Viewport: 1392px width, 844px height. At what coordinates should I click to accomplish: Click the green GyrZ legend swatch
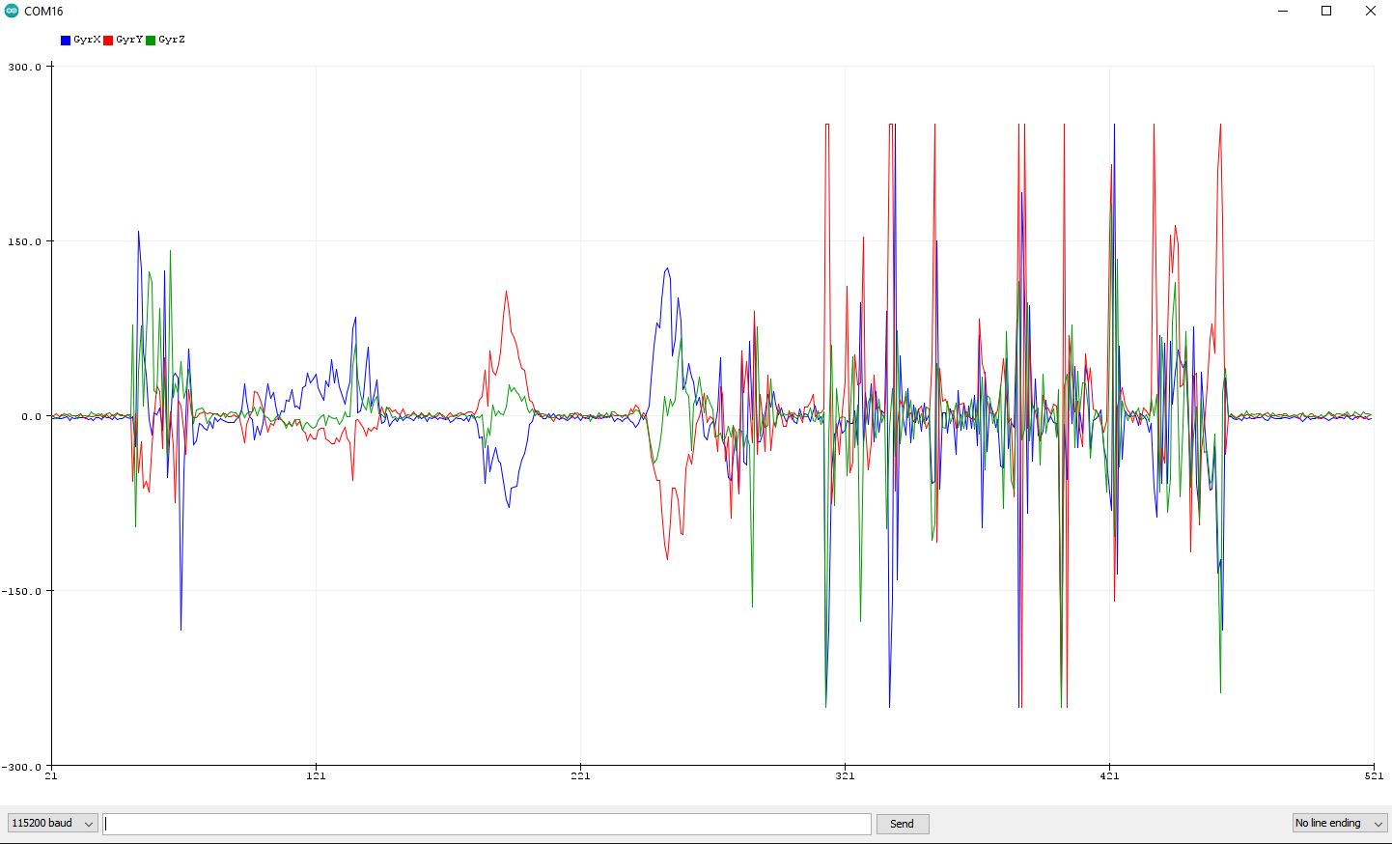click(x=151, y=41)
